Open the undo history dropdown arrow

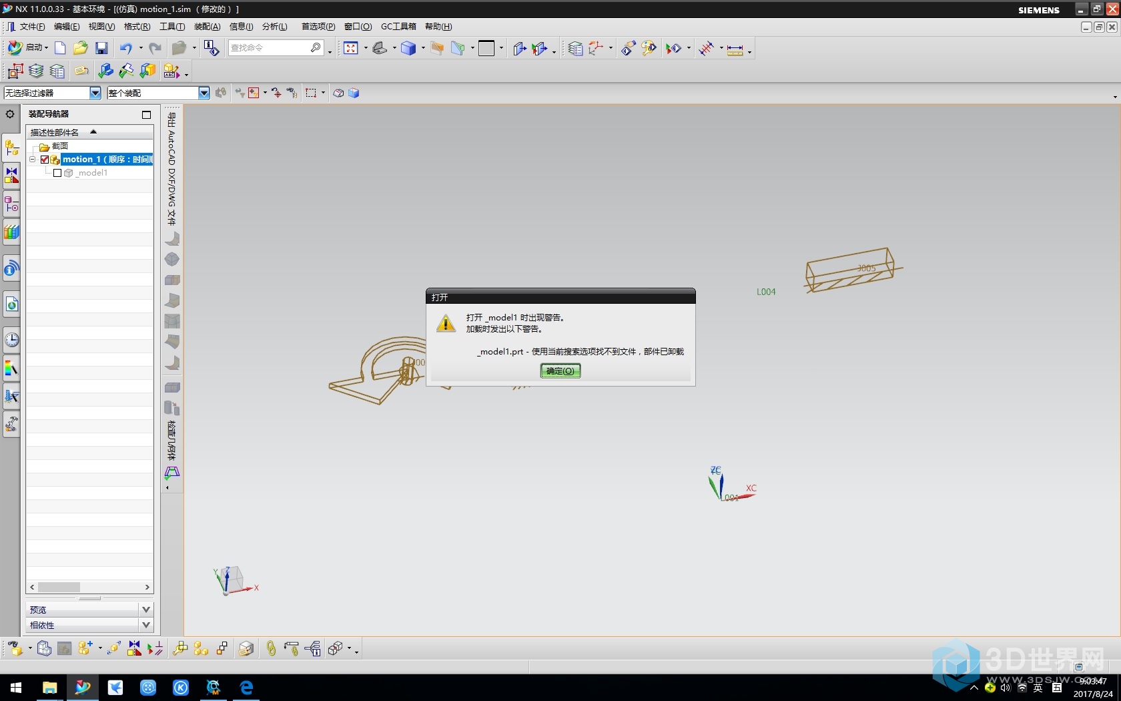click(x=141, y=48)
